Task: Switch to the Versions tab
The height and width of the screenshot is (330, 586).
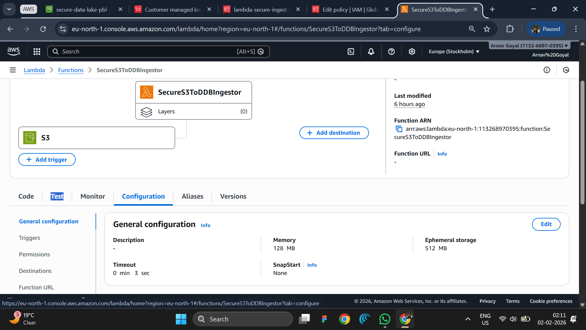Action: tap(233, 196)
